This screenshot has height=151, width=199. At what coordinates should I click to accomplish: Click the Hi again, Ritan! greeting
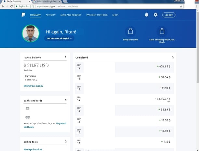[61, 32]
